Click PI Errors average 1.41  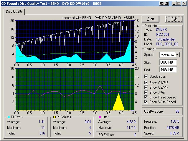point(42,122)
